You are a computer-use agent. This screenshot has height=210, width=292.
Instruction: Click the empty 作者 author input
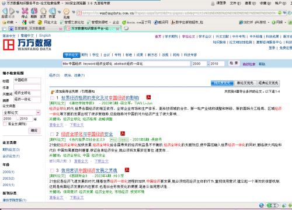coord(27,87)
